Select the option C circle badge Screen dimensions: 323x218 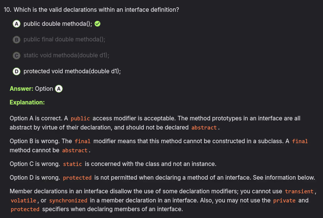point(16,55)
